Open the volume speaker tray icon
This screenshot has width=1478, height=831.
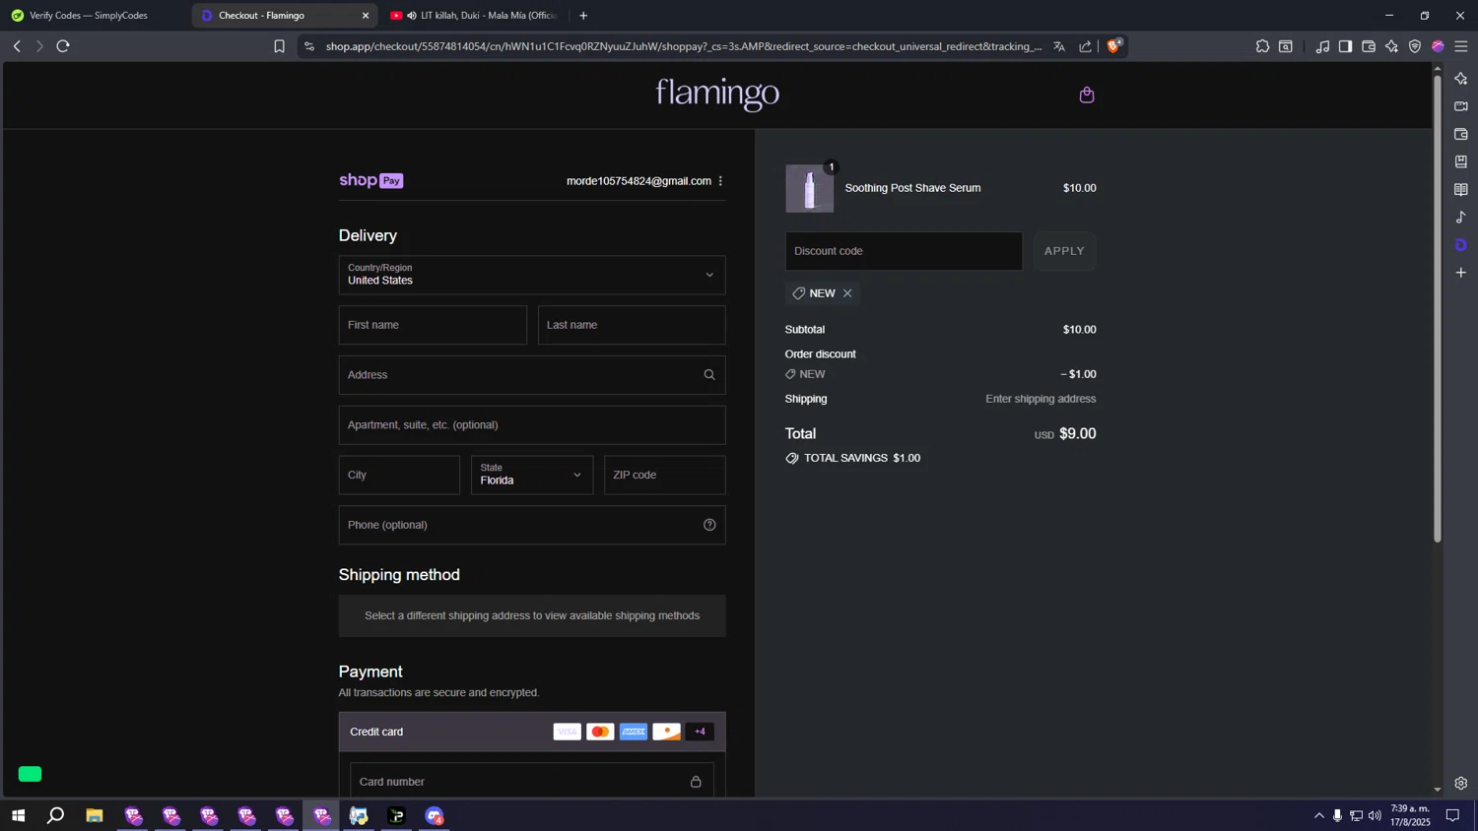coord(1375,815)
